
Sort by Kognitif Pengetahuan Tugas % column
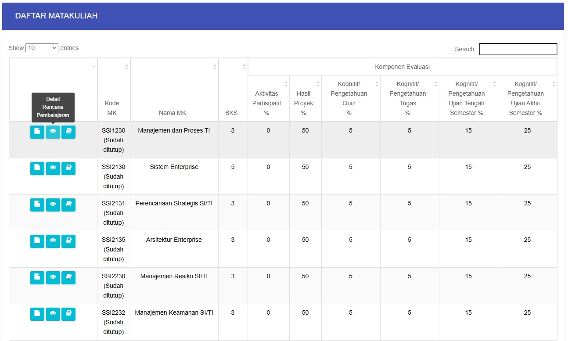click(x=410, y=98)
